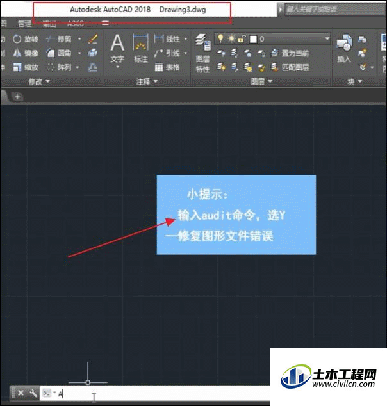Select the Scale (缩放) tool
Screen dimensions: 387x406
pos(26,67)
